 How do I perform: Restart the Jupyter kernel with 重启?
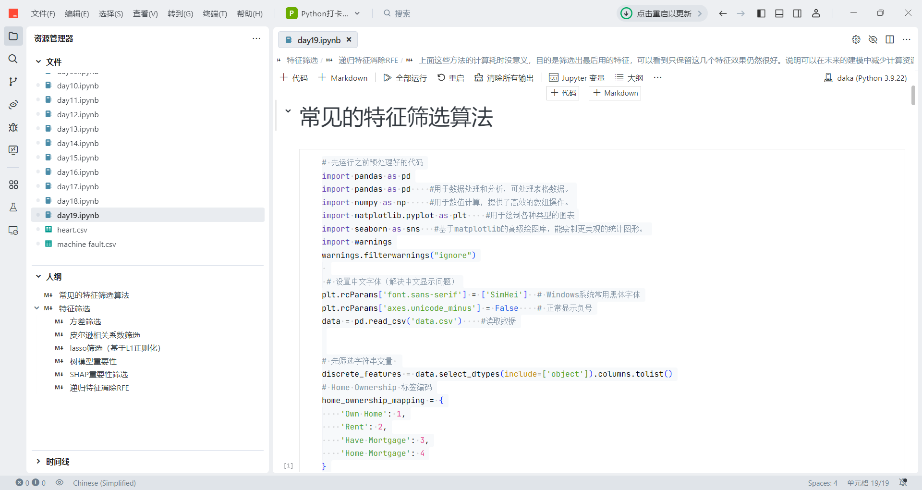pyautogui.click(x=450, y=77)
